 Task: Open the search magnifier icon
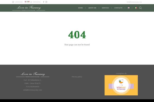point(140,8)
